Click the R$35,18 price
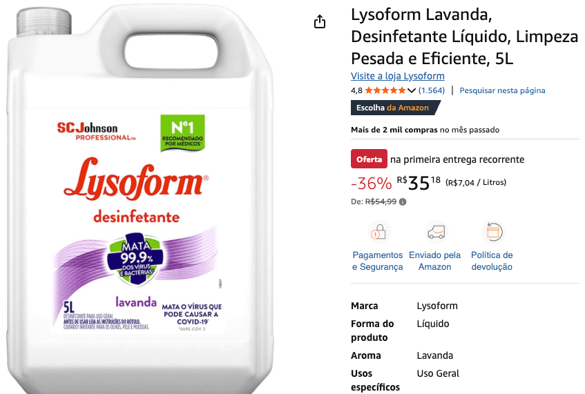 click(419, 183)
